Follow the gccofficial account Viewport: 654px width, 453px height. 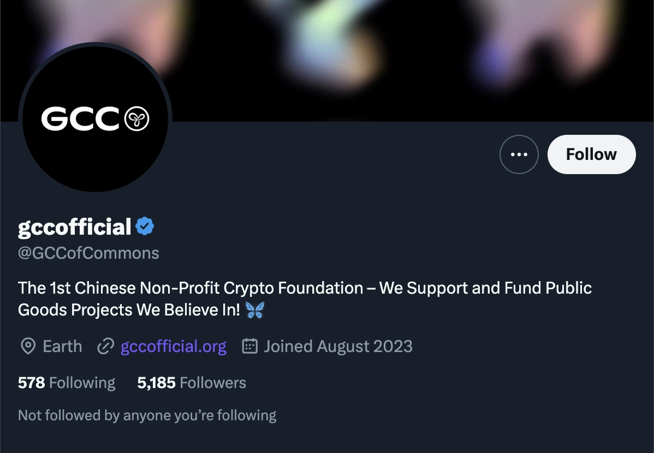(591, 154)
